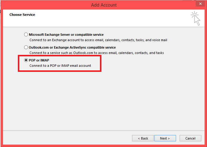The height and width of the screenshot is (147, 207).
Task: Select the POP or IMAP radio button
Action: pyautogui.click(x=26, y=60)
